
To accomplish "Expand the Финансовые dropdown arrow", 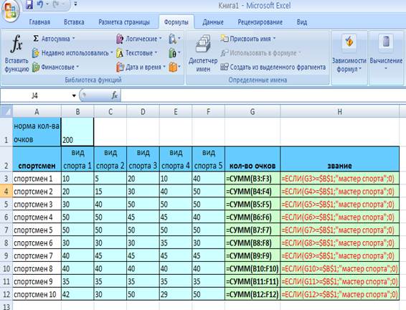I will click(77, 67).
